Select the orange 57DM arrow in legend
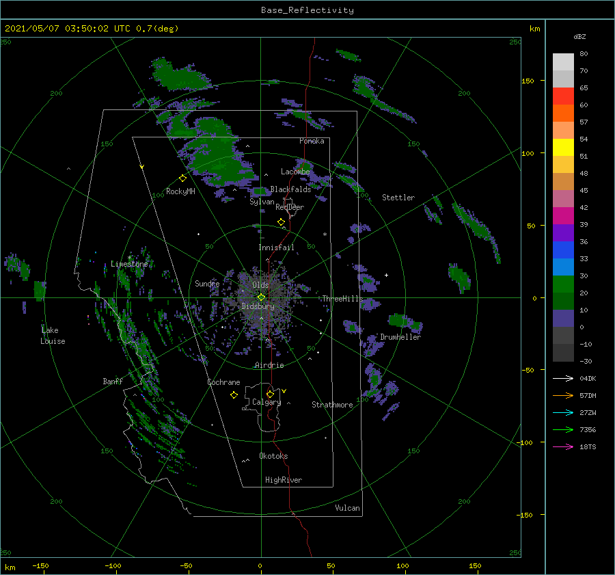Viewport: 615px width, 575px height. coord(563,396)
